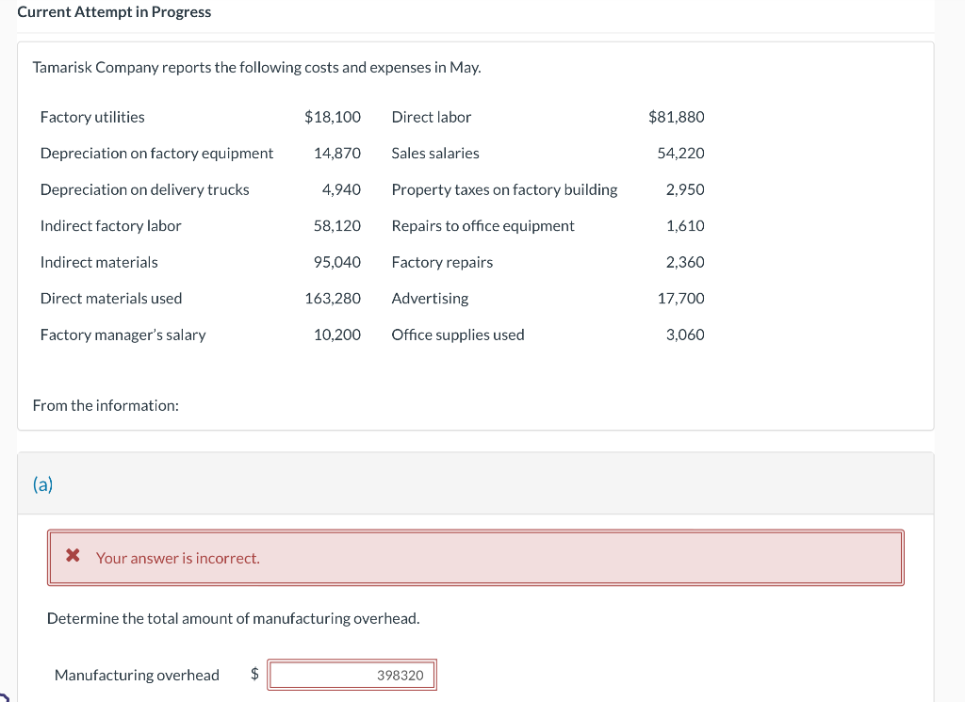Select the 1,610 amount

[685, 226]
